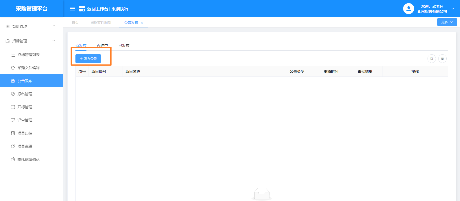The height and width of the screenshot is (201, 460).
Task: Switch to the 办理中 tab
Action: 102,45
